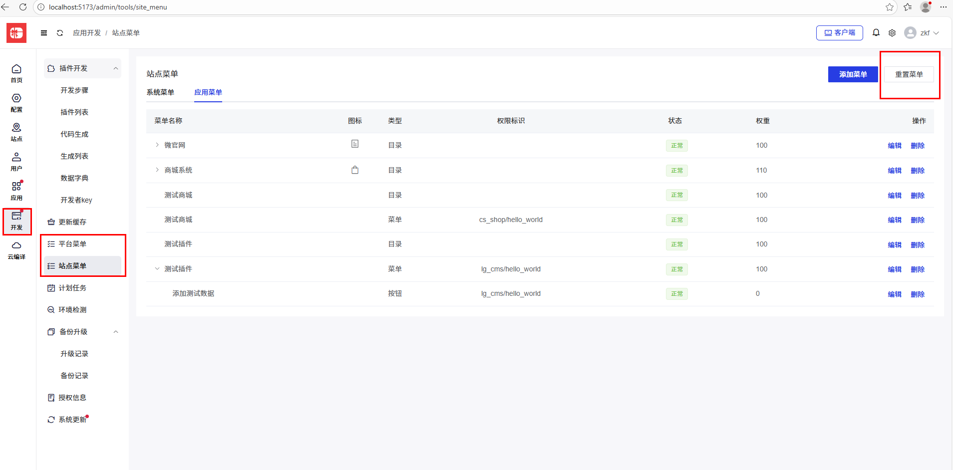Toggle the sidebar collapse hamburger icon

coord(44,33)
